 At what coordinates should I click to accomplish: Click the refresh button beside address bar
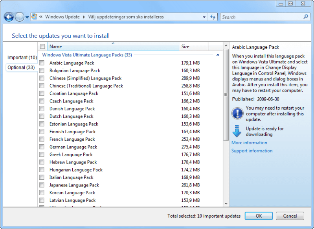click(213, 17)
